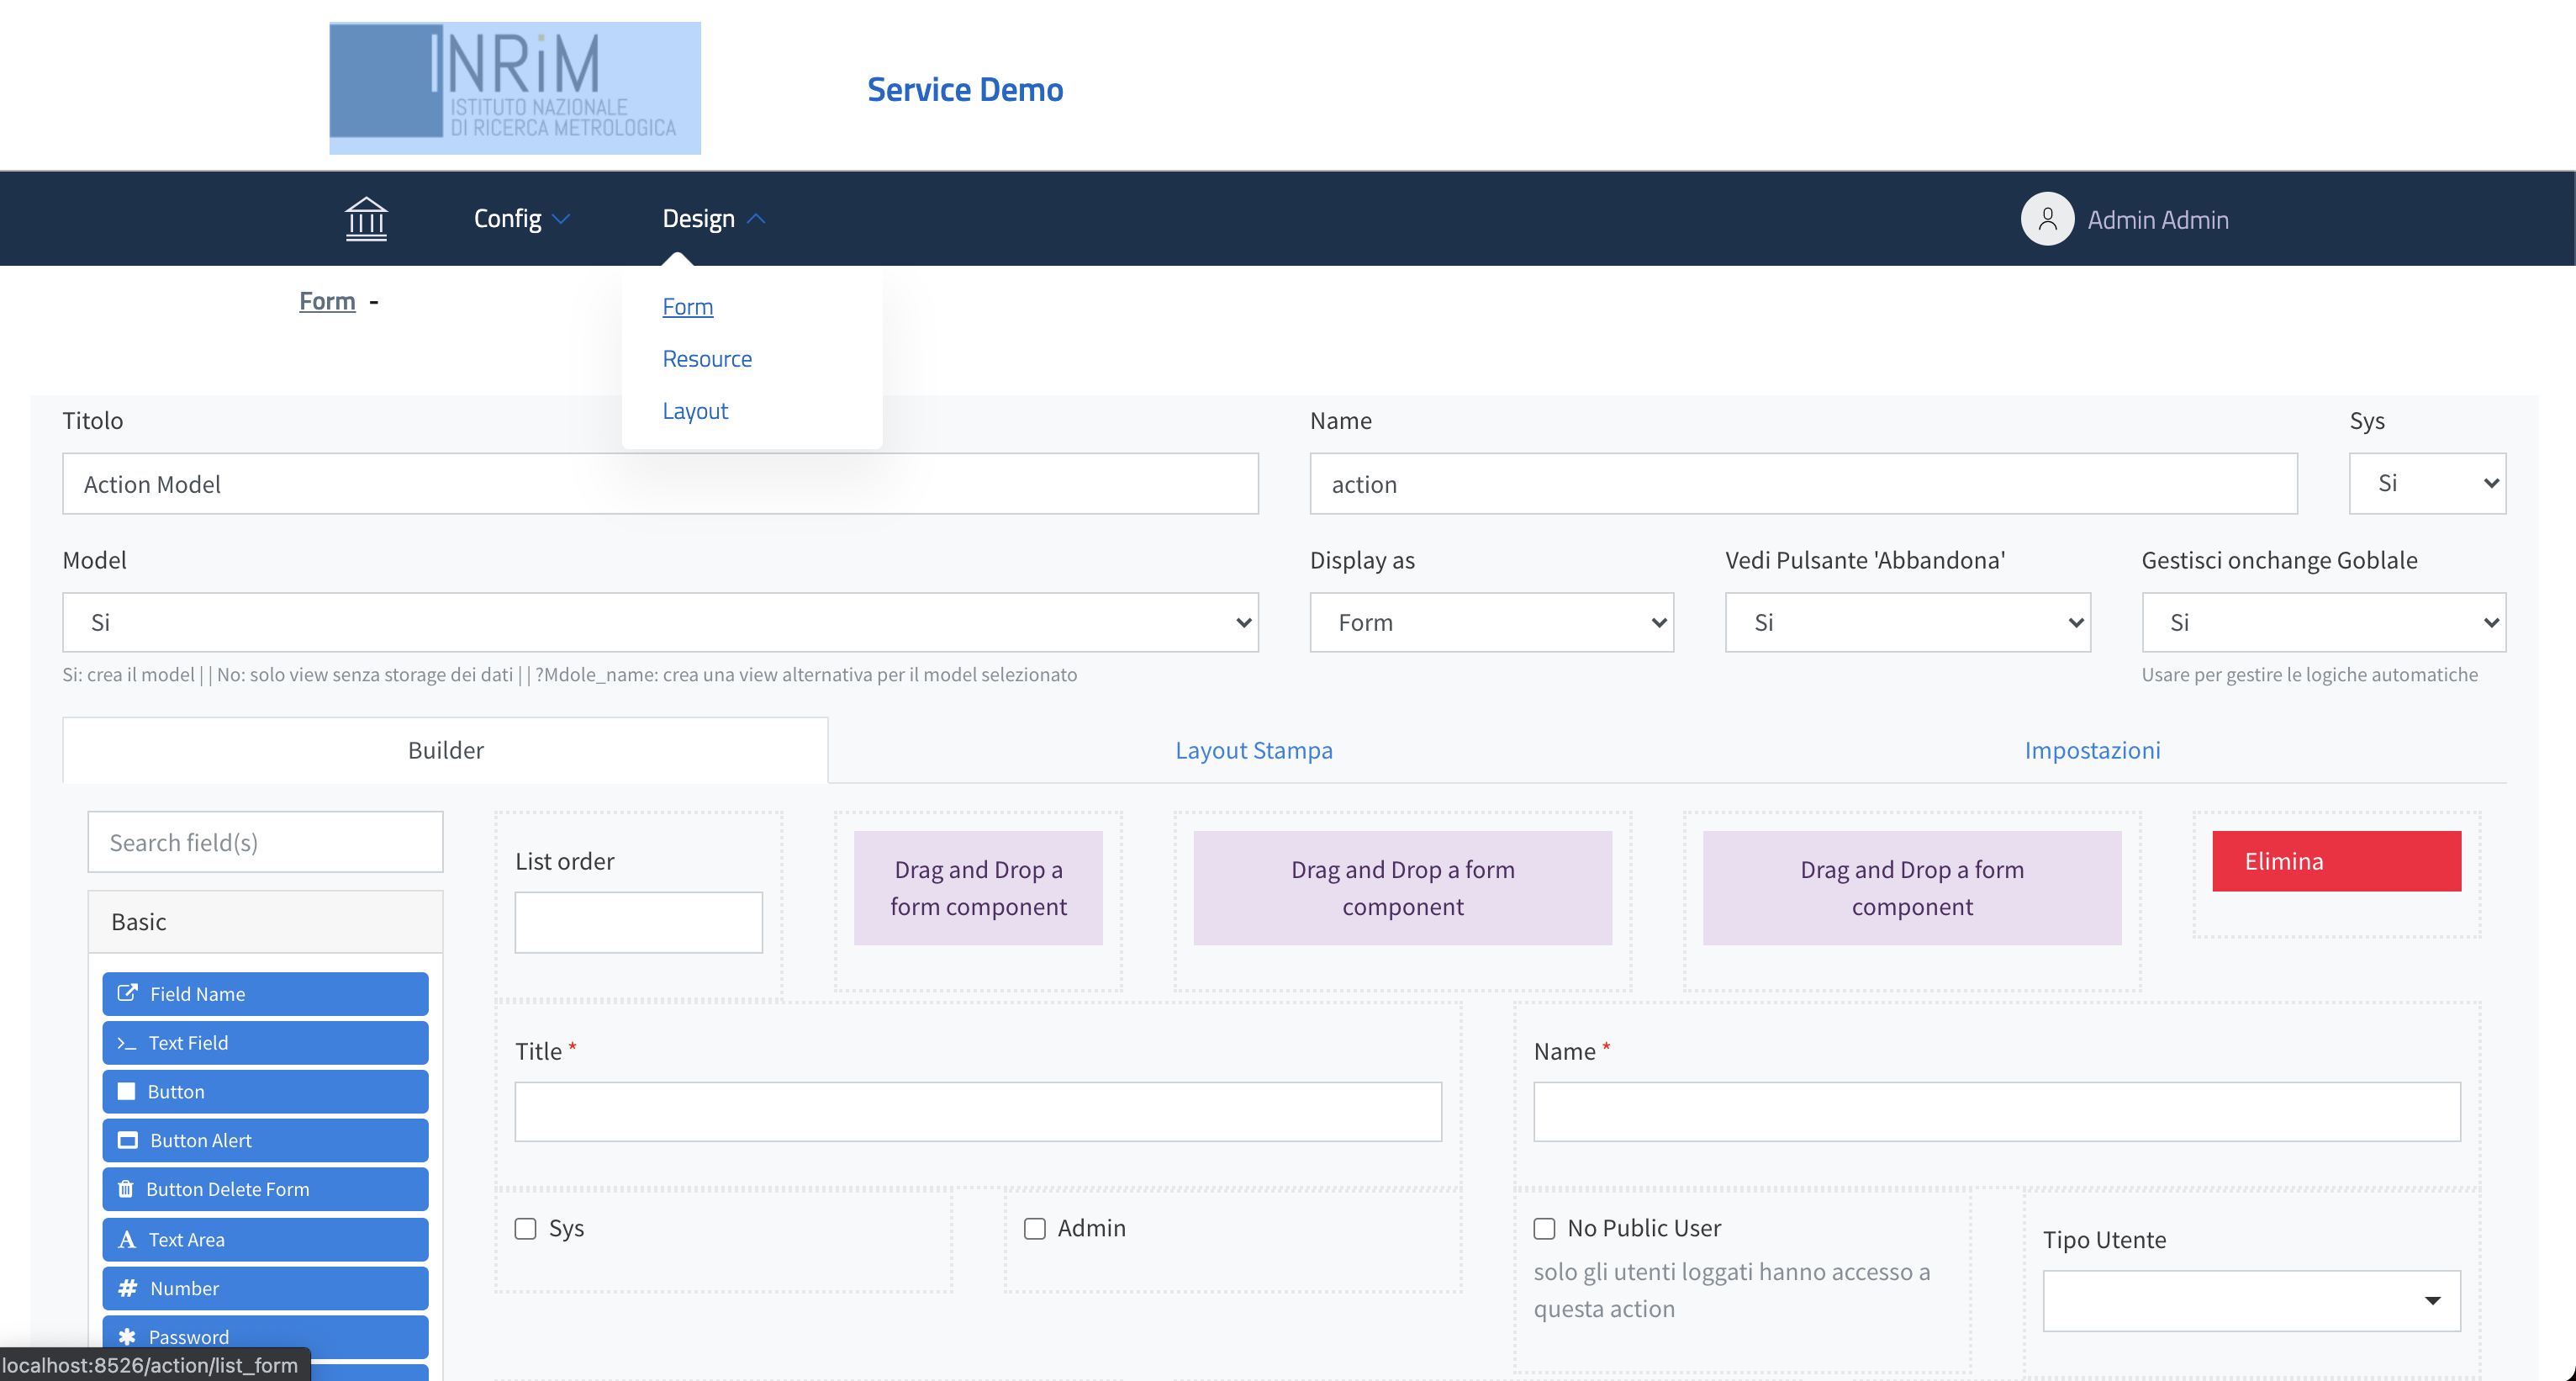Pick the Button Alert component icon

point(127,1140)
